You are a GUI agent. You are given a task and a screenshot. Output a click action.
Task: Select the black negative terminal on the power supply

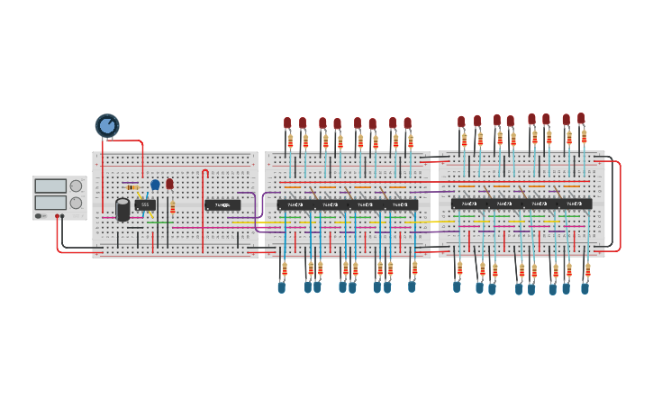(62, 216)
